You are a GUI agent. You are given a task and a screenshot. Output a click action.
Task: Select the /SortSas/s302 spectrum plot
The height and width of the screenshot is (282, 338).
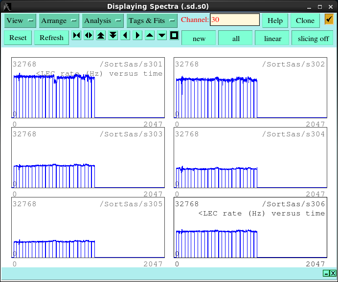250,87
